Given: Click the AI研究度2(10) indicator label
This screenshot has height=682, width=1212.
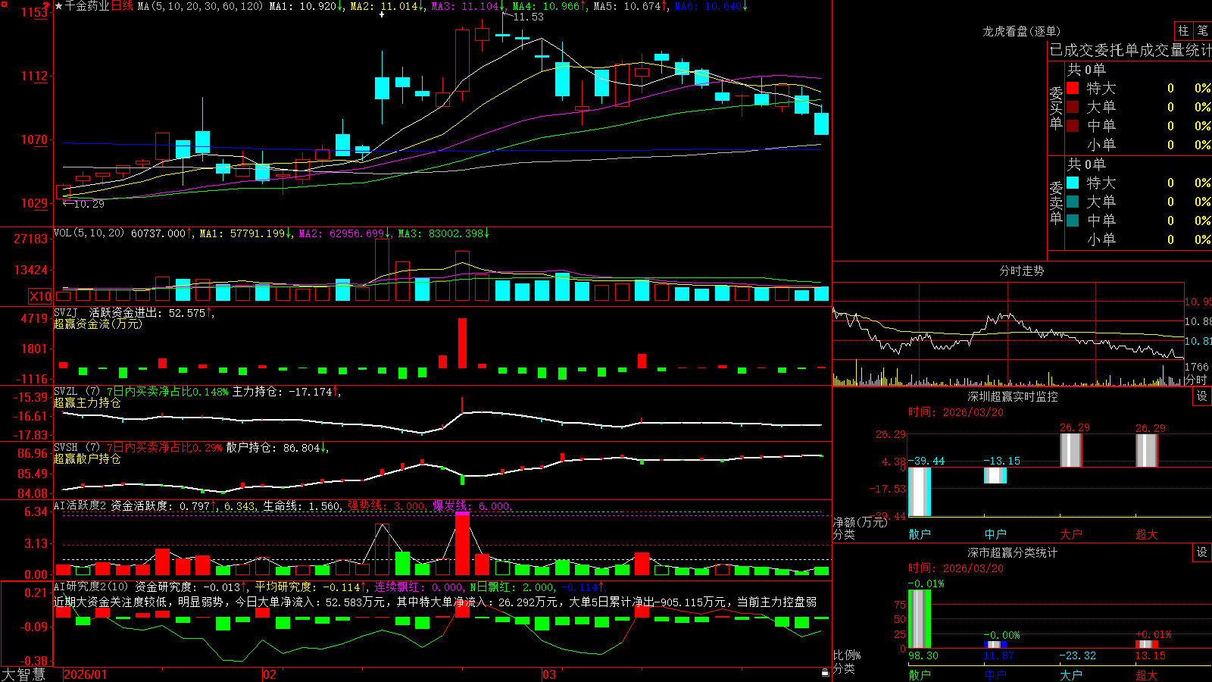Looking at the screenshot, I should (92, 587).
